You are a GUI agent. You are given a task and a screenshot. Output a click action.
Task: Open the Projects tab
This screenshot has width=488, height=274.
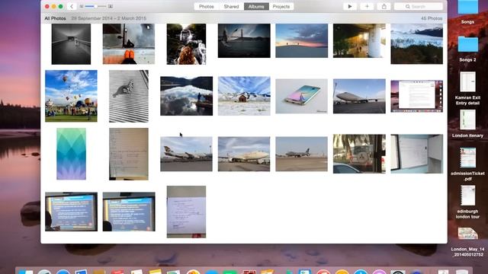point(281,6)
